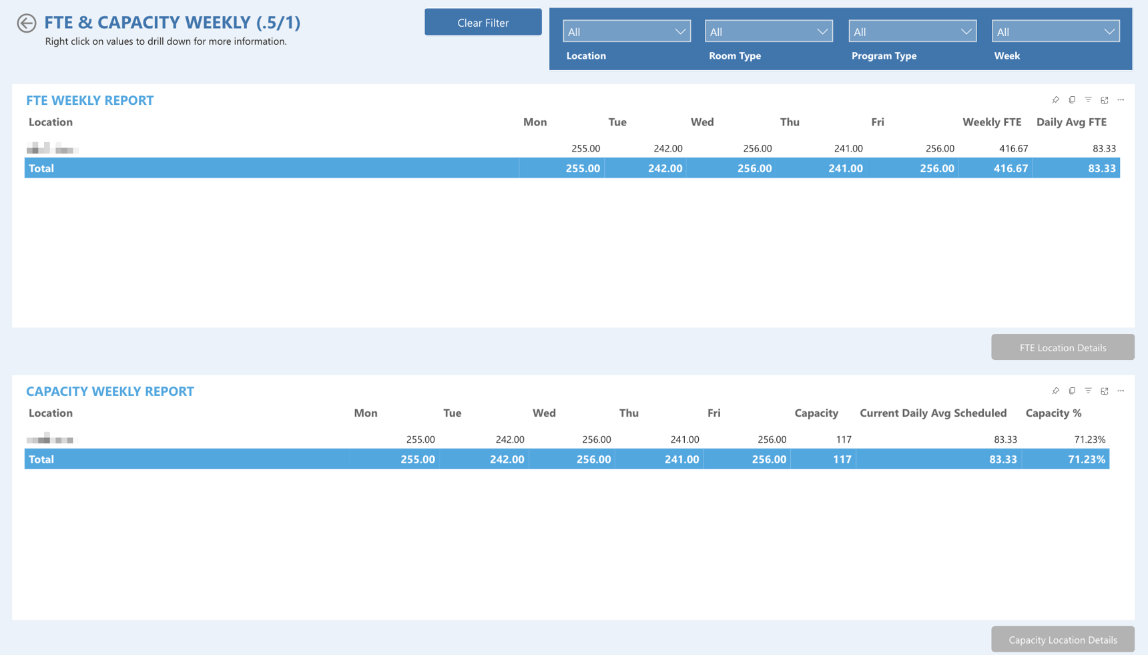Pin the Capacity Weekly Report visual
Viewport: 1148px width, 655px height.
[1055, 391]
